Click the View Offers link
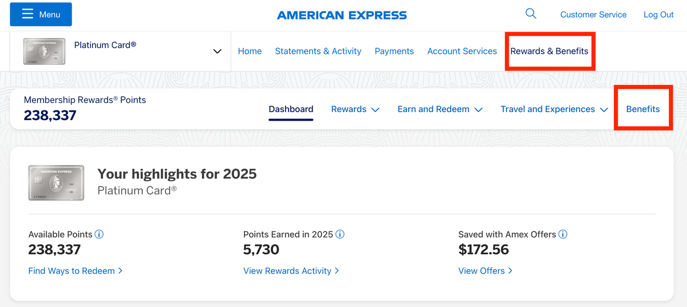This screenshot has width=687, height=307. (x=485, y=271)
